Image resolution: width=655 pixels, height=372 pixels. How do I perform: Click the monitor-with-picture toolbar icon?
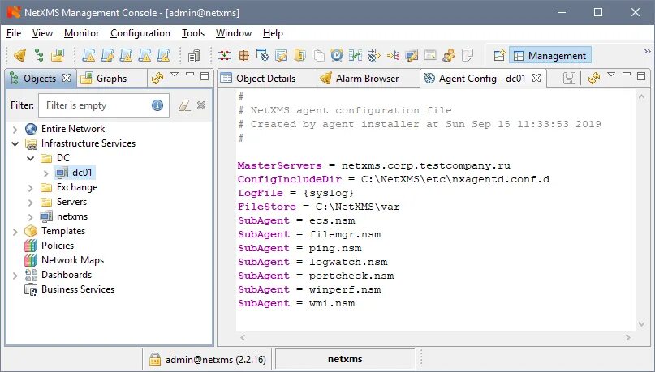coord(412,55)
